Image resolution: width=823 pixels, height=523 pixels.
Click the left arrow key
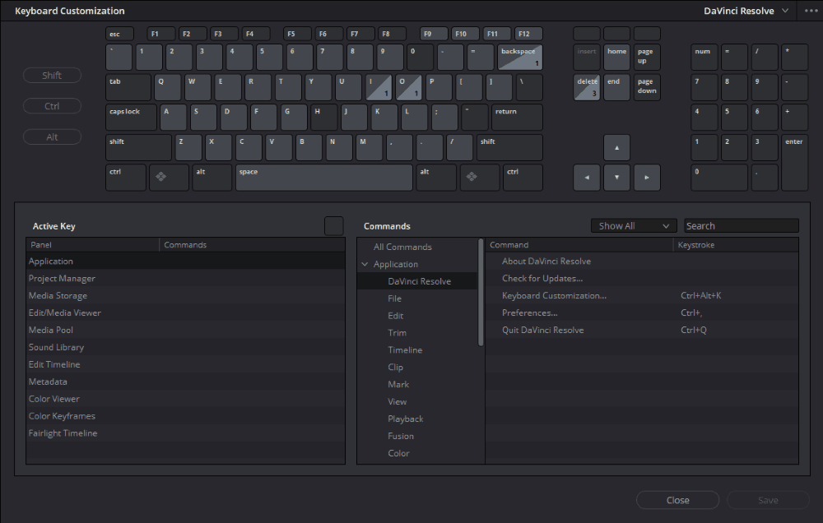[x=586, y=178]
